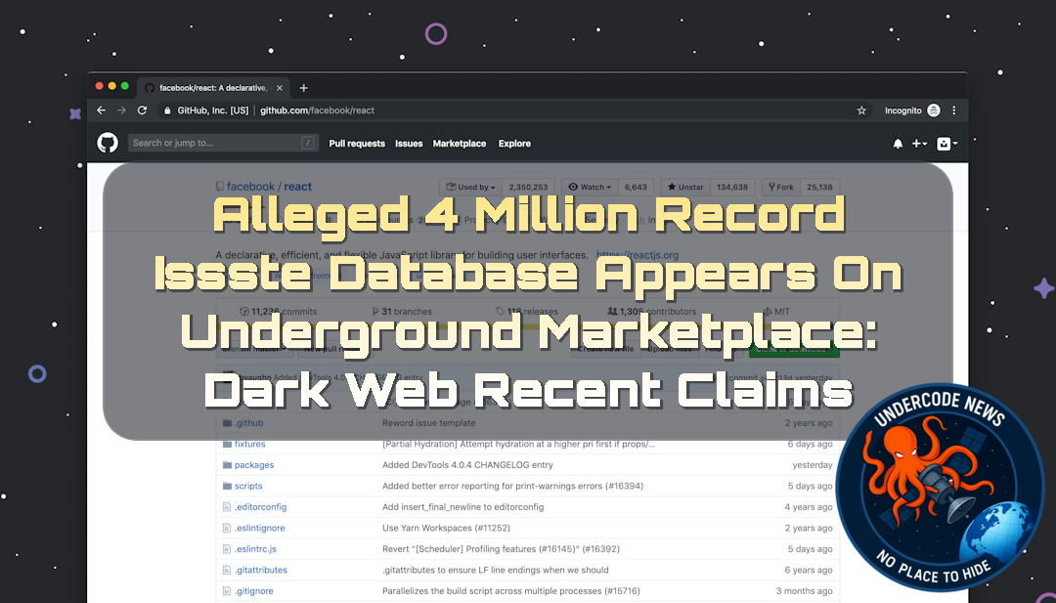Open the .gitattributes file
The width and height of the screenshot is (1056, 603).
pos(261,570)
